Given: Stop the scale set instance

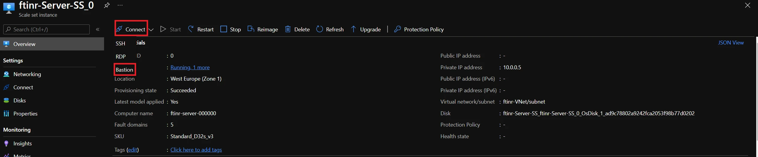Looking at the screenshot, I should coord(231,29).
